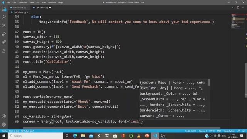247x139 pixels.
Task: Click Ln 55 Col position indicator
Action: click(191, 131)
